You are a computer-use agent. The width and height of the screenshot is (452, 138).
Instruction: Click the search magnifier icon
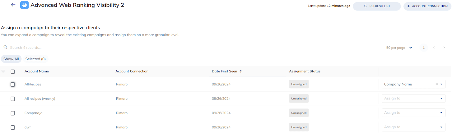pyautogui.click(x=5, y=47)
